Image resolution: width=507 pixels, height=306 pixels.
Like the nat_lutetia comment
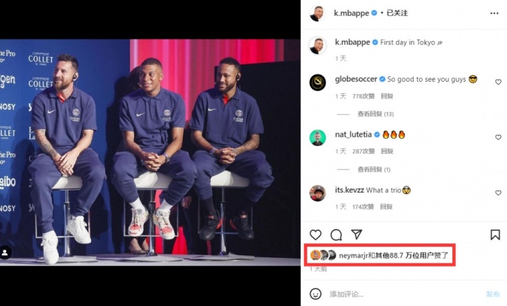click(498, 137)
